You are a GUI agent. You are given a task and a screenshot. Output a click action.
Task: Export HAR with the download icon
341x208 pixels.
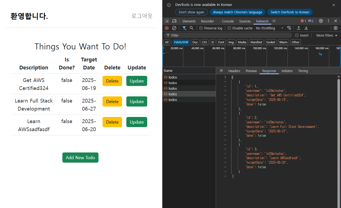coord(306,28)
